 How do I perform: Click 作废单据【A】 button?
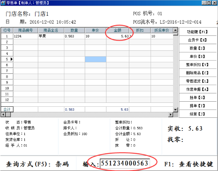tap(198, 89)
